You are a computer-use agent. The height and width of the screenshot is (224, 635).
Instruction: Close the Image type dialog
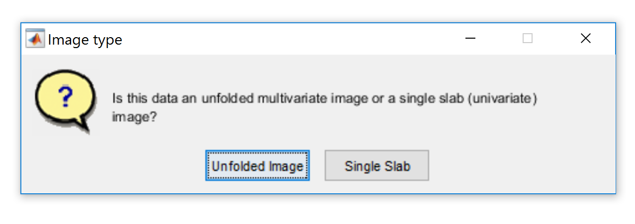pyautogui.click(x=586, y=39)
